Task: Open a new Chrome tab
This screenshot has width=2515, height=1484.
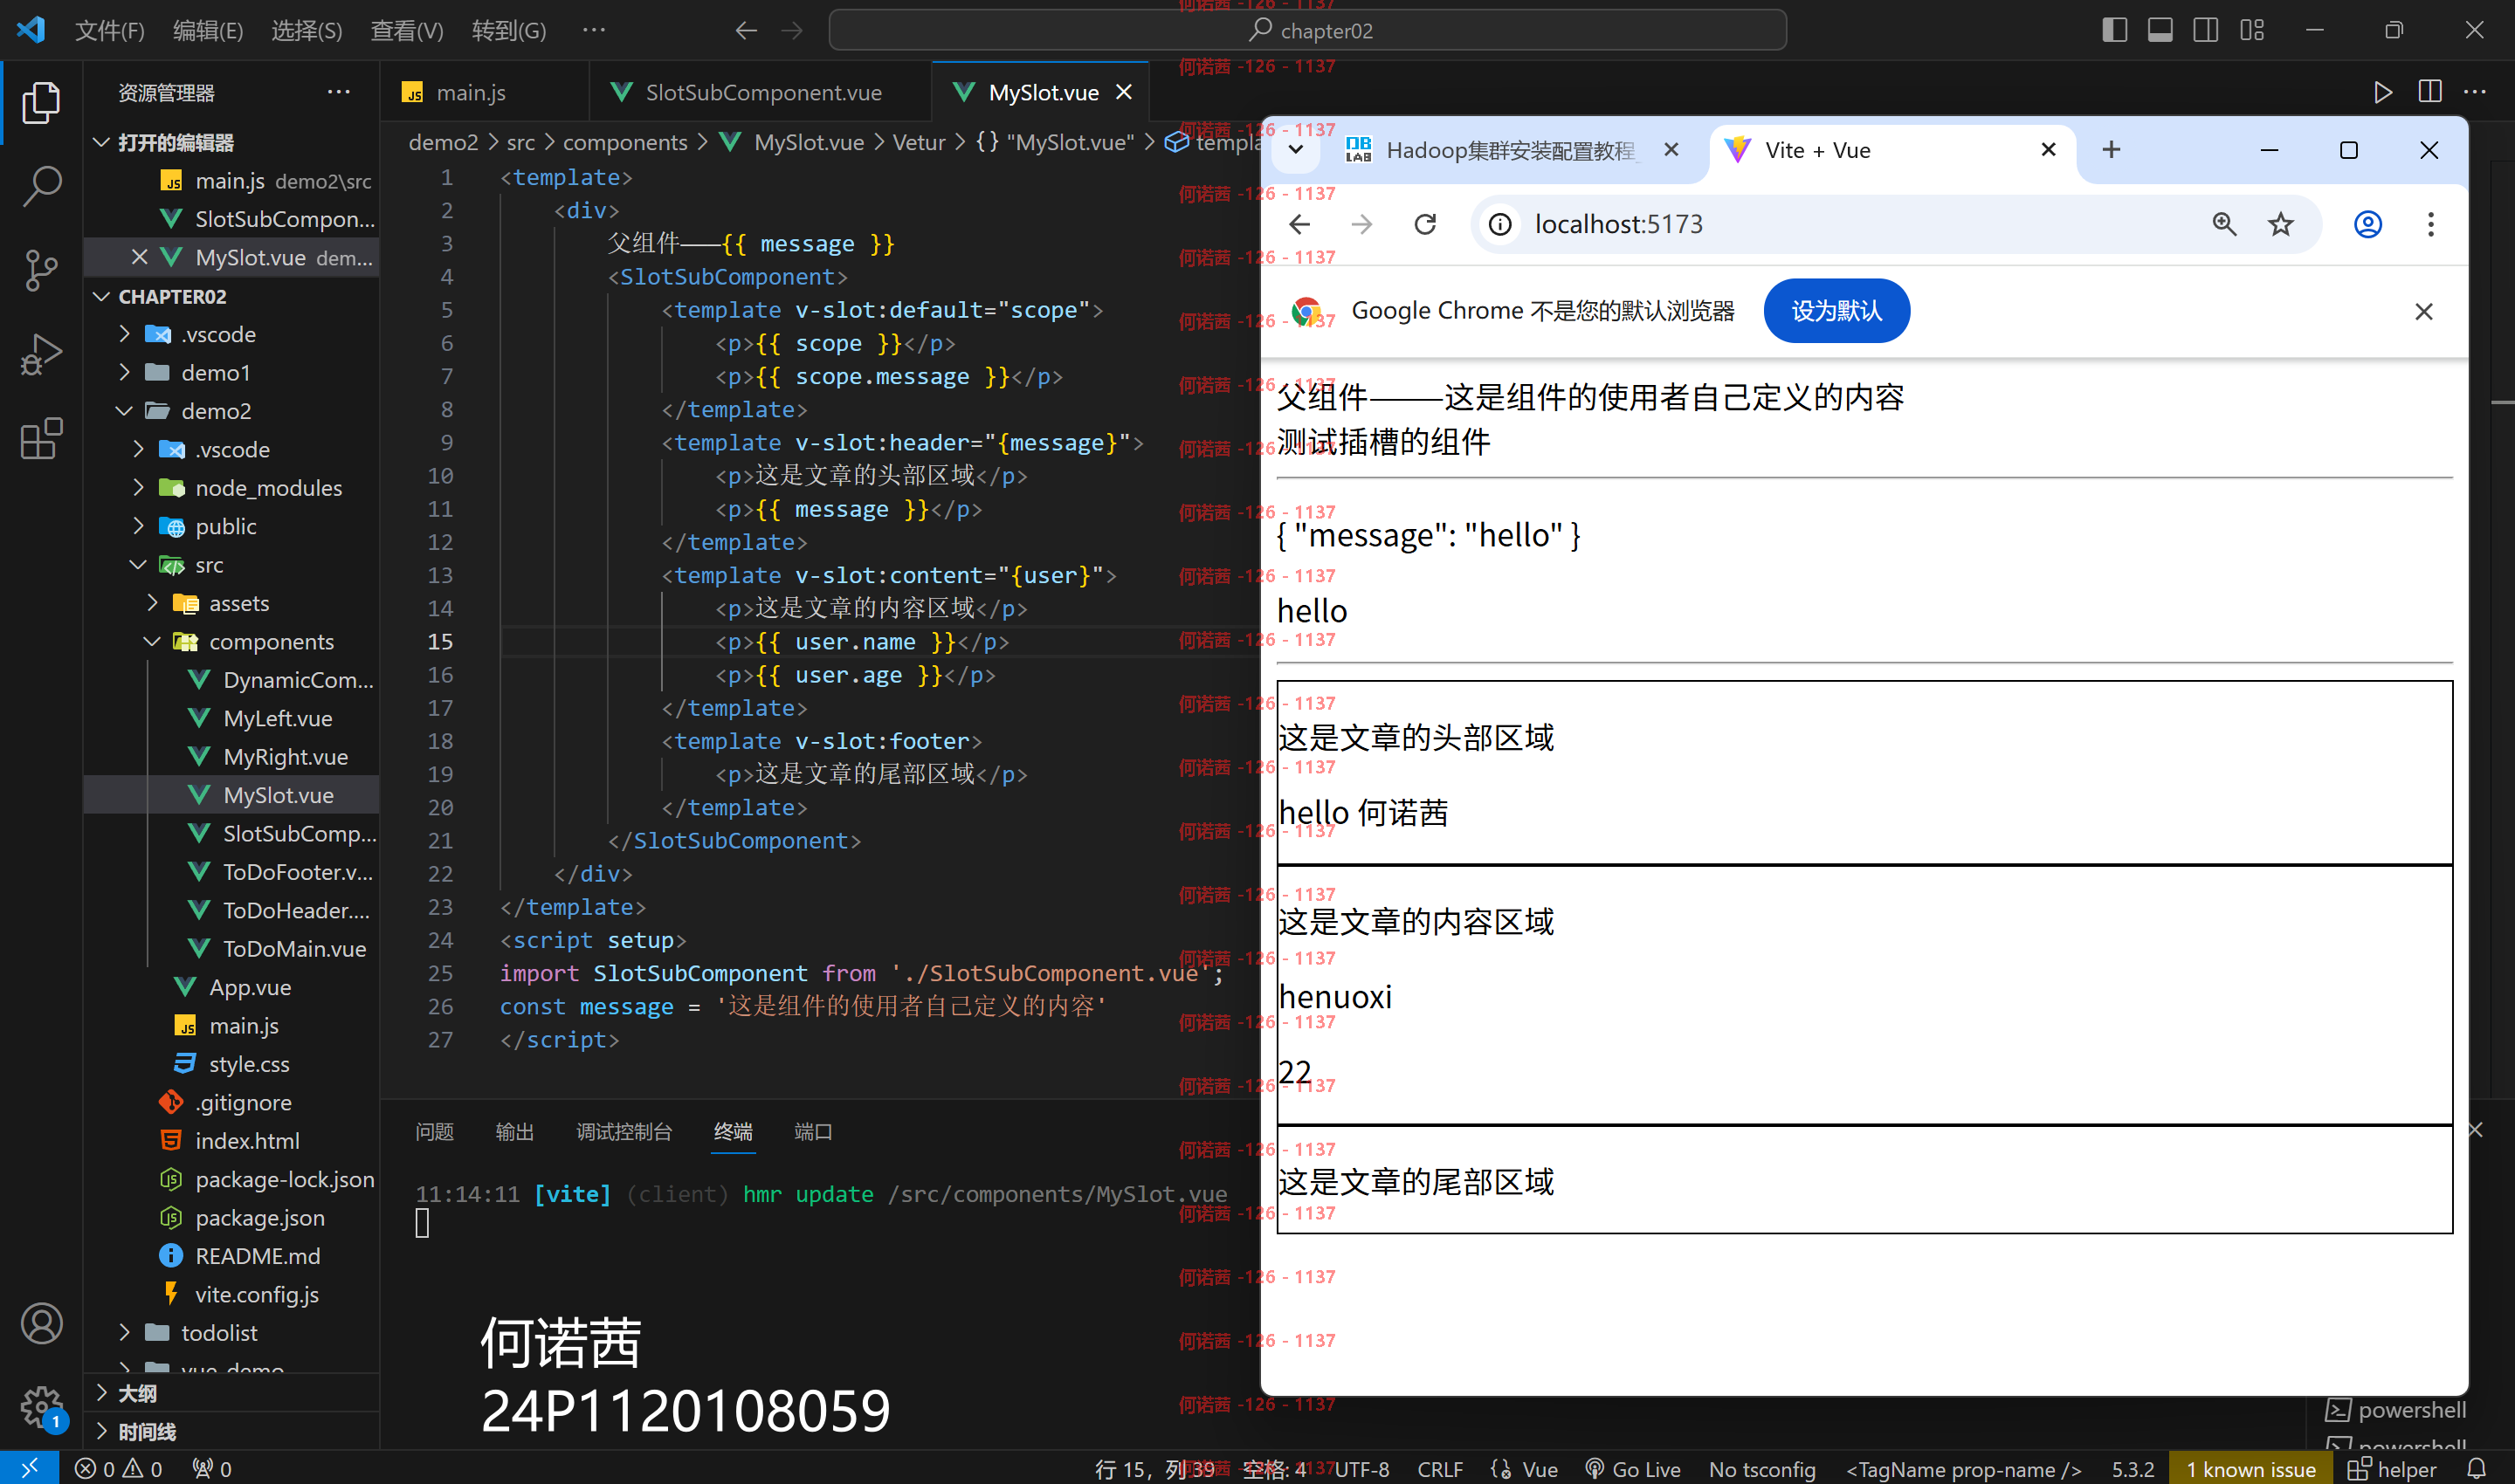Action: (2111, 150)
